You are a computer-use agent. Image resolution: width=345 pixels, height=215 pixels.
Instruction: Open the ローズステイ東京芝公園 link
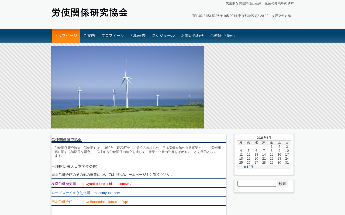coord(71,193)
